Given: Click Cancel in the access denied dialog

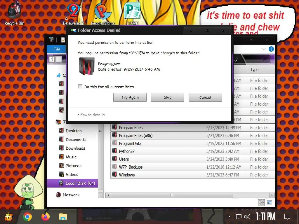Looking at the screenshot, I should click(205, 97).
